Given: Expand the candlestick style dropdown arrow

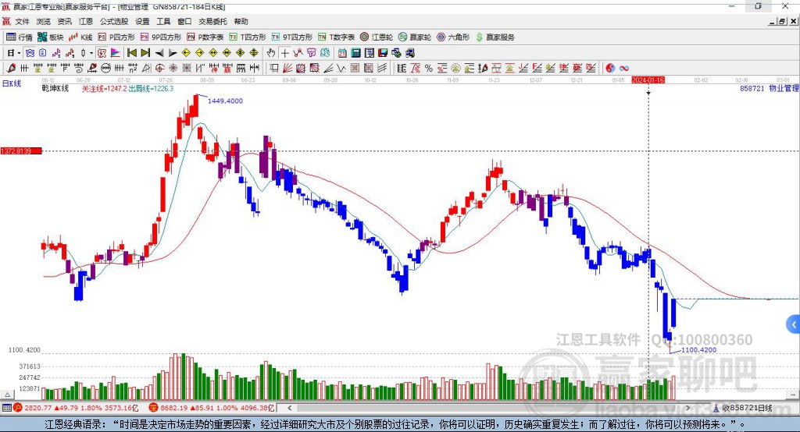Looking at the screenshot, I should (91, 53).
